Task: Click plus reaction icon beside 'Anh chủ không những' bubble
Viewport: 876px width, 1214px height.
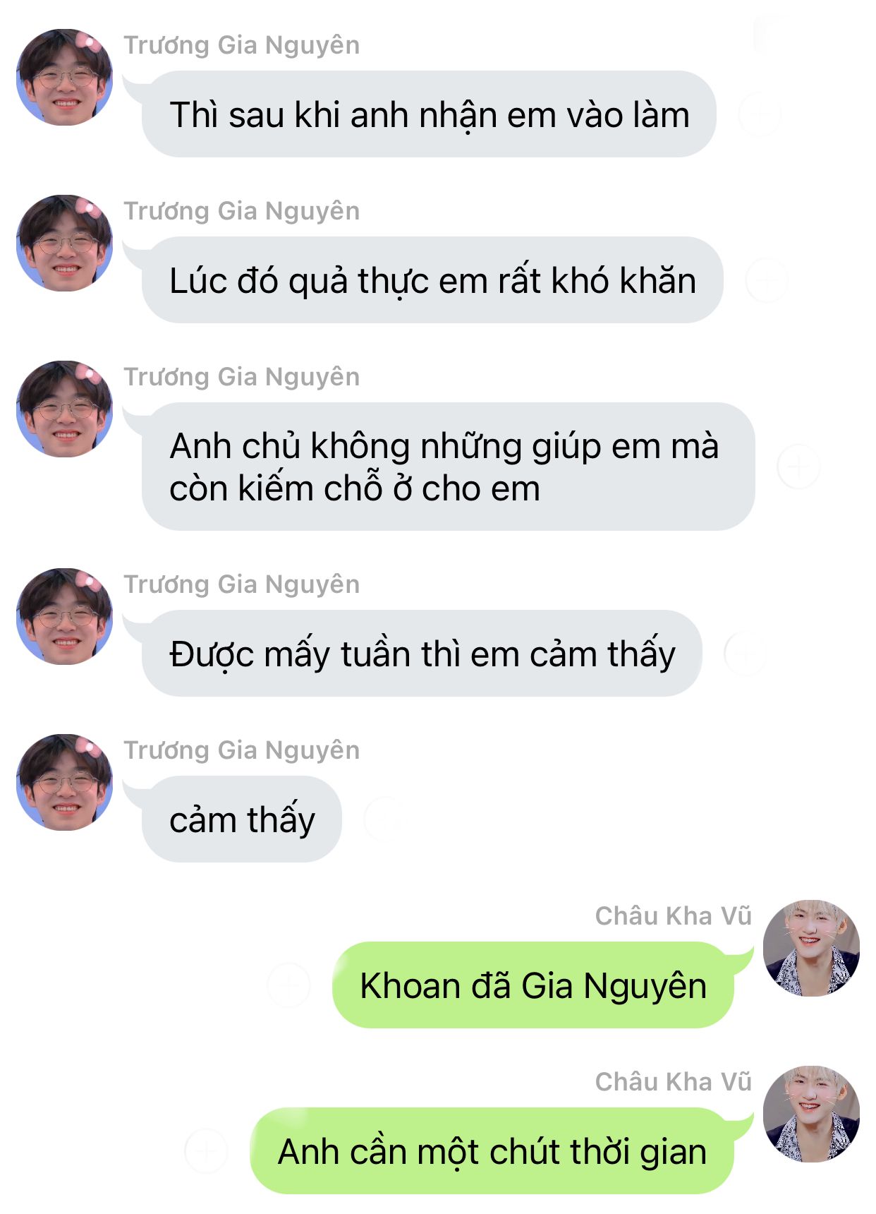Action: click(x=798, y=467)
